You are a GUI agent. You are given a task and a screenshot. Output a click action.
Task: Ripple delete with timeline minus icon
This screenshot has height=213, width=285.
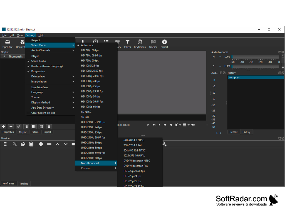tap(49, 144)
